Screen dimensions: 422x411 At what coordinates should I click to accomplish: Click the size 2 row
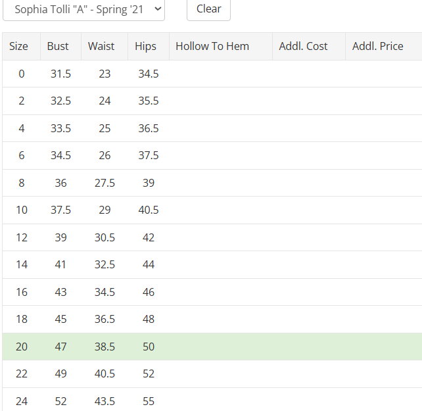[x=210, y=101]
